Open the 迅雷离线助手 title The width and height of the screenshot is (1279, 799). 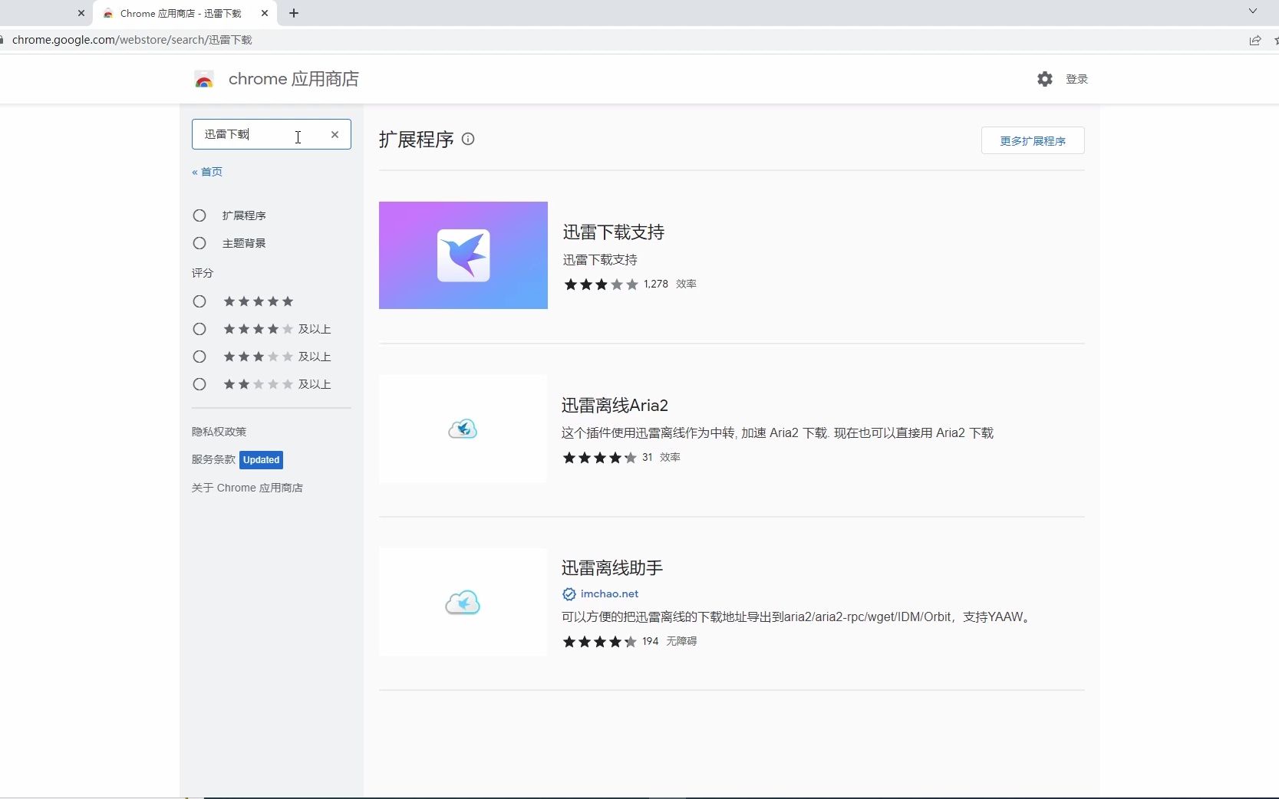(612, 568)
